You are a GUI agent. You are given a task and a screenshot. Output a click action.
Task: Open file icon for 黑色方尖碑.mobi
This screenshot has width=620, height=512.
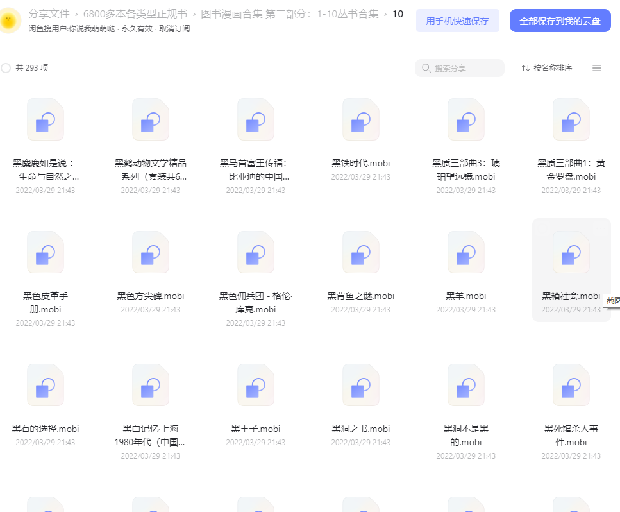[151, 252]
